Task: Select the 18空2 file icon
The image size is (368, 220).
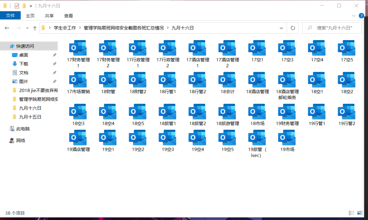Action: tap(347, 80)
